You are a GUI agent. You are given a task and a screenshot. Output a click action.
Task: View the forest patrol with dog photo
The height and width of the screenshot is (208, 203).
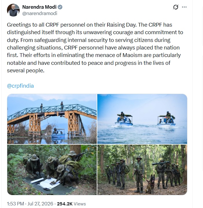tap(142, 170)
